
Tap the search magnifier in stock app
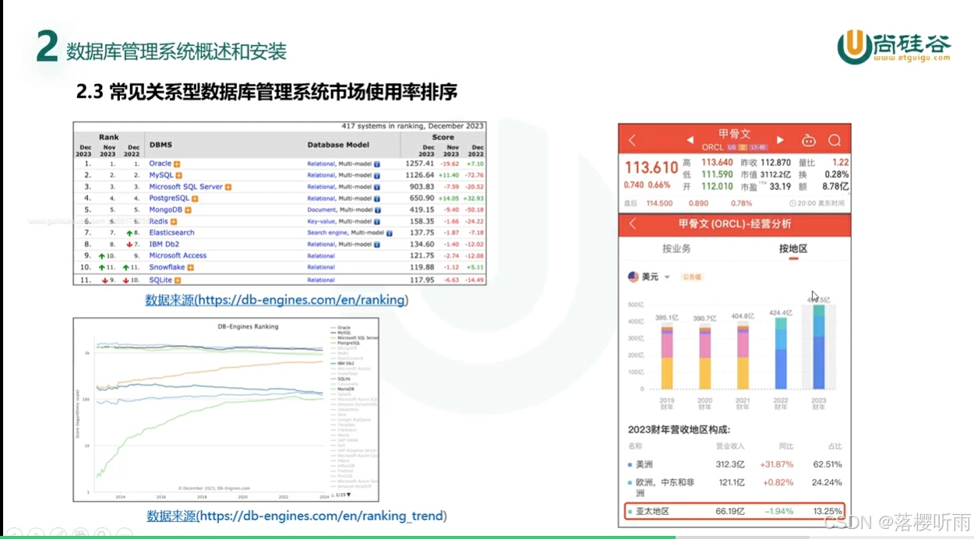835,140
